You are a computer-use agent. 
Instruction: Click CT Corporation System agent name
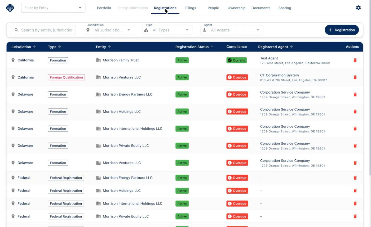[x=279, y=75]
